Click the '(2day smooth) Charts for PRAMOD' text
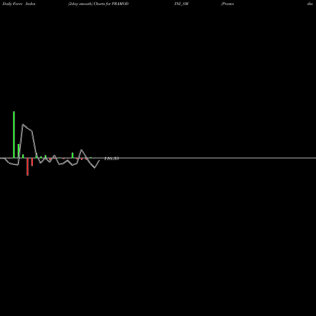 coord(98,4)
